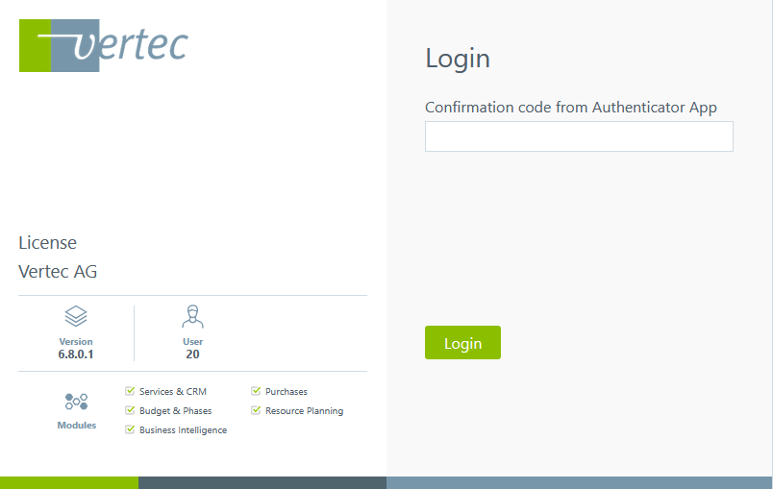Click the Login heading text
This screenshot has width=773, height=489.
point(458,59)
